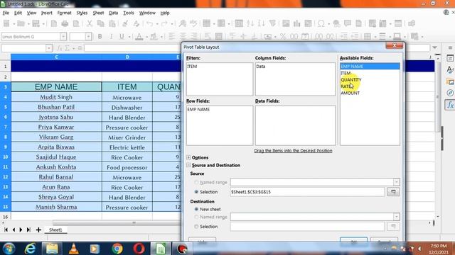Click the Print icon in toolbar
Image resolution: width=455 pixels, height=255 pixels.
(x=65, y=23)
